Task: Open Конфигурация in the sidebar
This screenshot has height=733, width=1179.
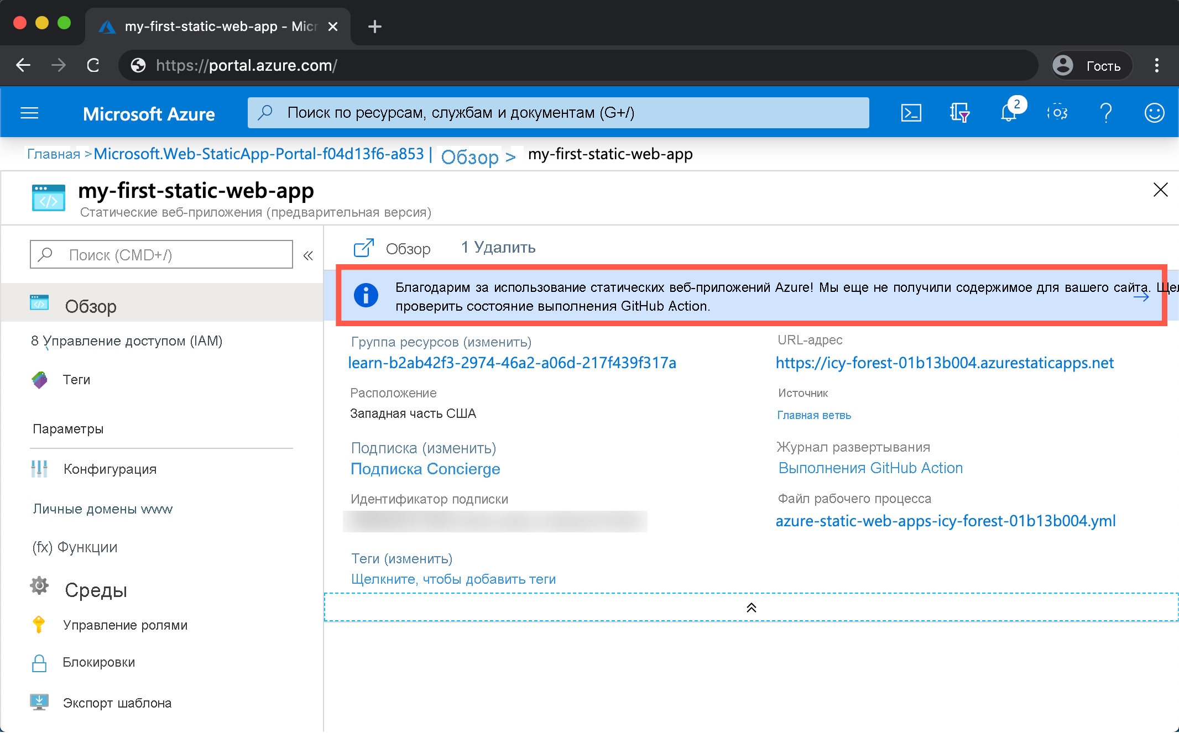Action: pyautogui.click(x=109, y=469)
